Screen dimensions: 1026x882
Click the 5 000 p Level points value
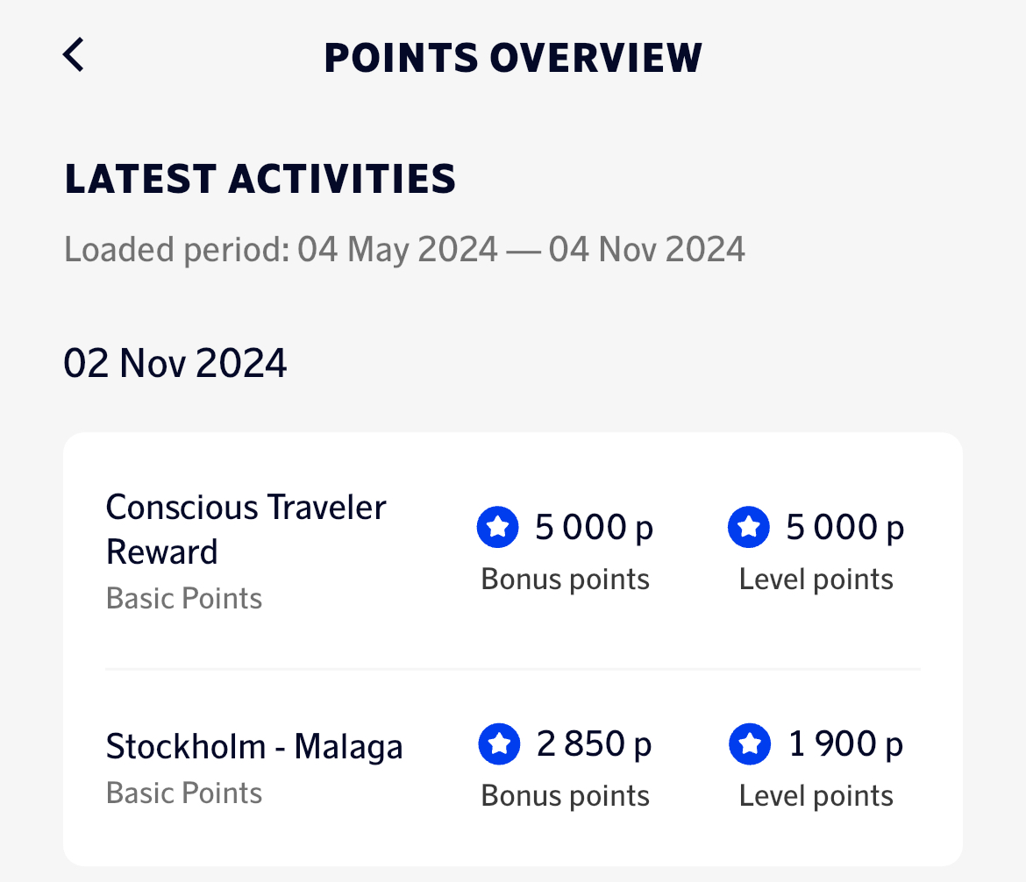click(845, 527)
